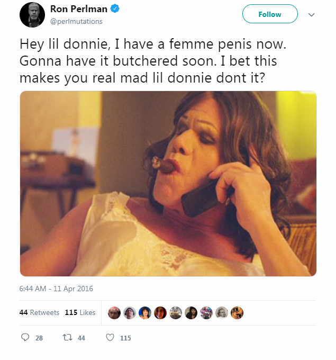
Task: Click the reply count 28
Action: point(39,338)
